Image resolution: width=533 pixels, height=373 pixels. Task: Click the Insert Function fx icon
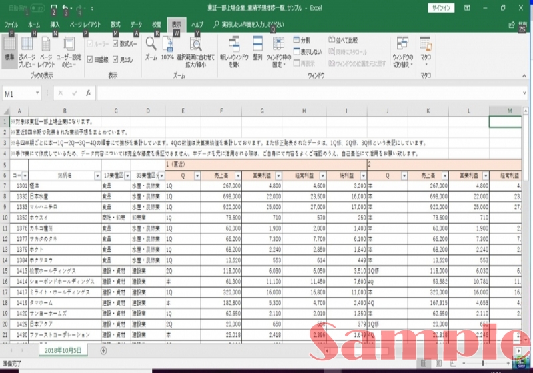point(89,93)
